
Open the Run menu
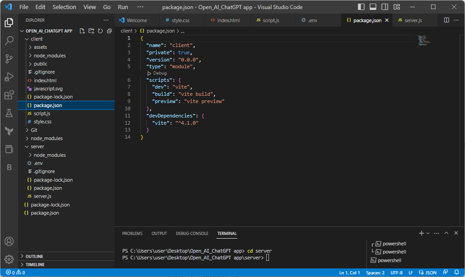[123, 7]
